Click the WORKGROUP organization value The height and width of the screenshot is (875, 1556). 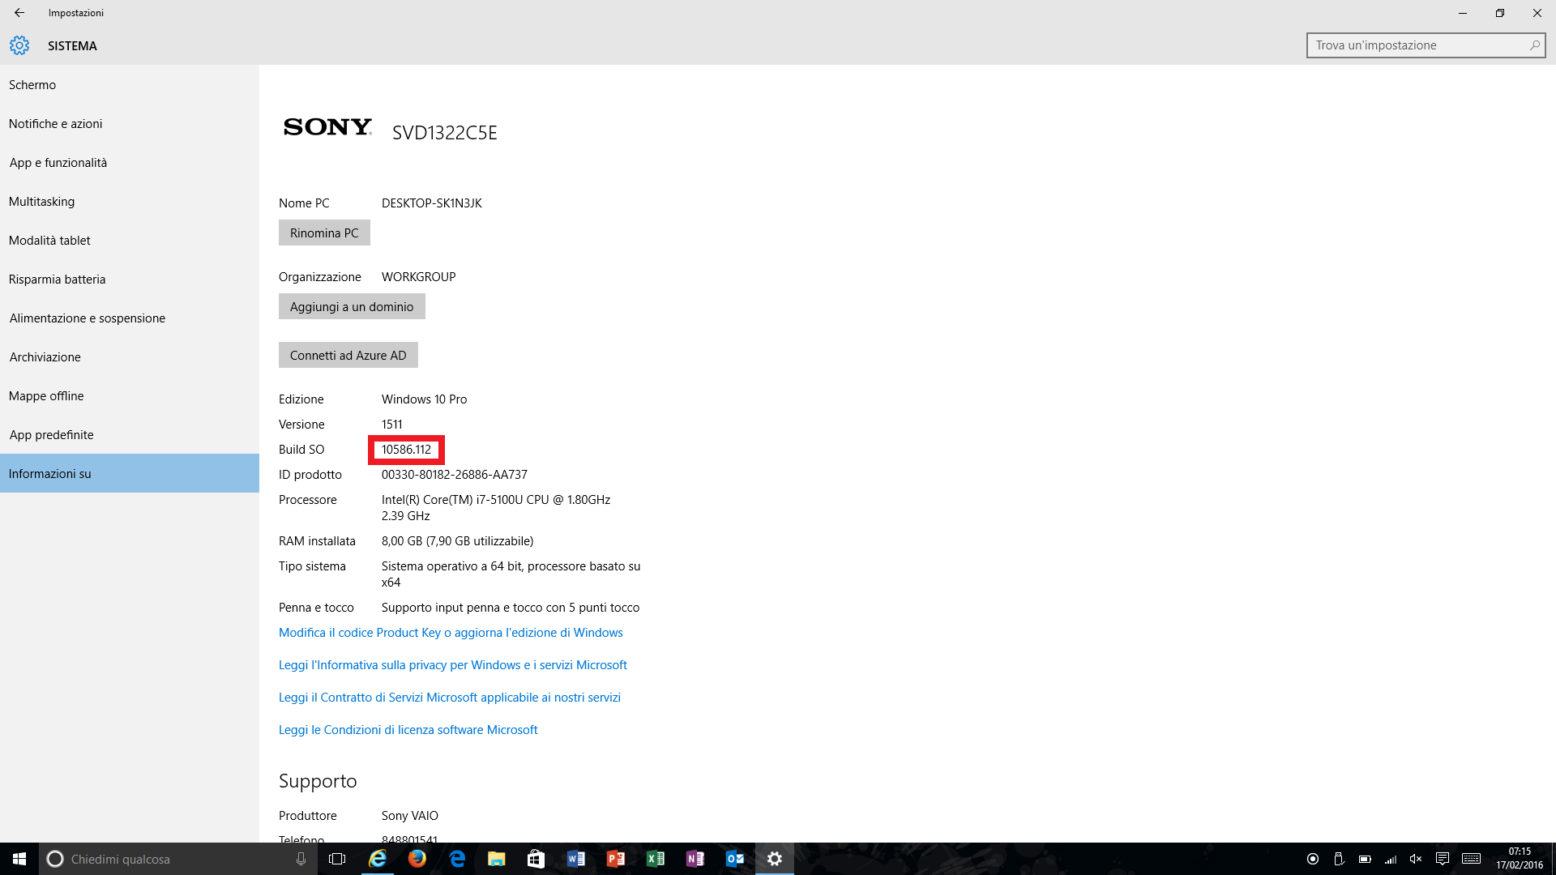coord(419,277)
